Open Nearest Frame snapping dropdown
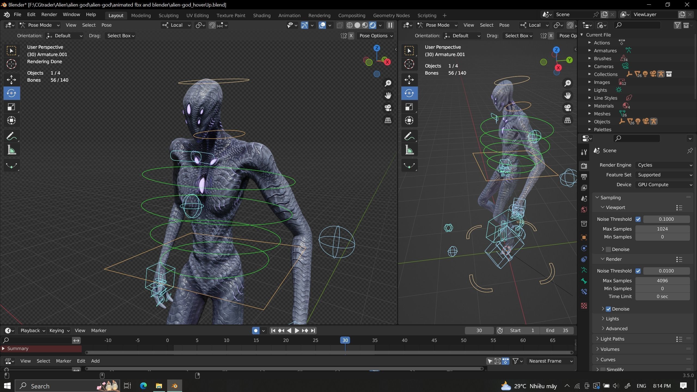 click(x=550, y=361)
